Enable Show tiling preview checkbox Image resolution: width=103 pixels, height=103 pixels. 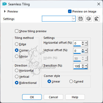pos(17,31)
